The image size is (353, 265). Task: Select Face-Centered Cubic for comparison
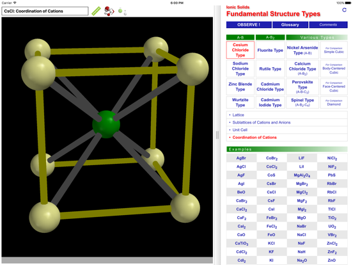point(334,87)
